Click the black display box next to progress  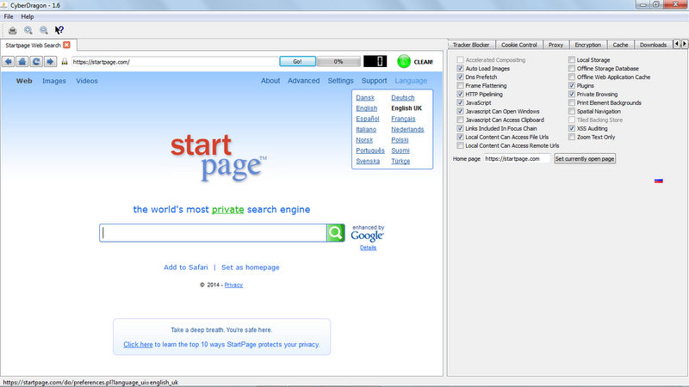(x=375, y=61)
